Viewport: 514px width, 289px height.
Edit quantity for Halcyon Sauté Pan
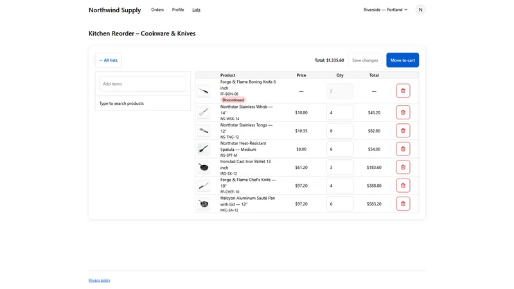pyautogui.click(x=340, y=204)
